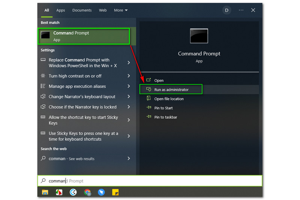Run Command Prompt as administrator

tap(171, 90)
